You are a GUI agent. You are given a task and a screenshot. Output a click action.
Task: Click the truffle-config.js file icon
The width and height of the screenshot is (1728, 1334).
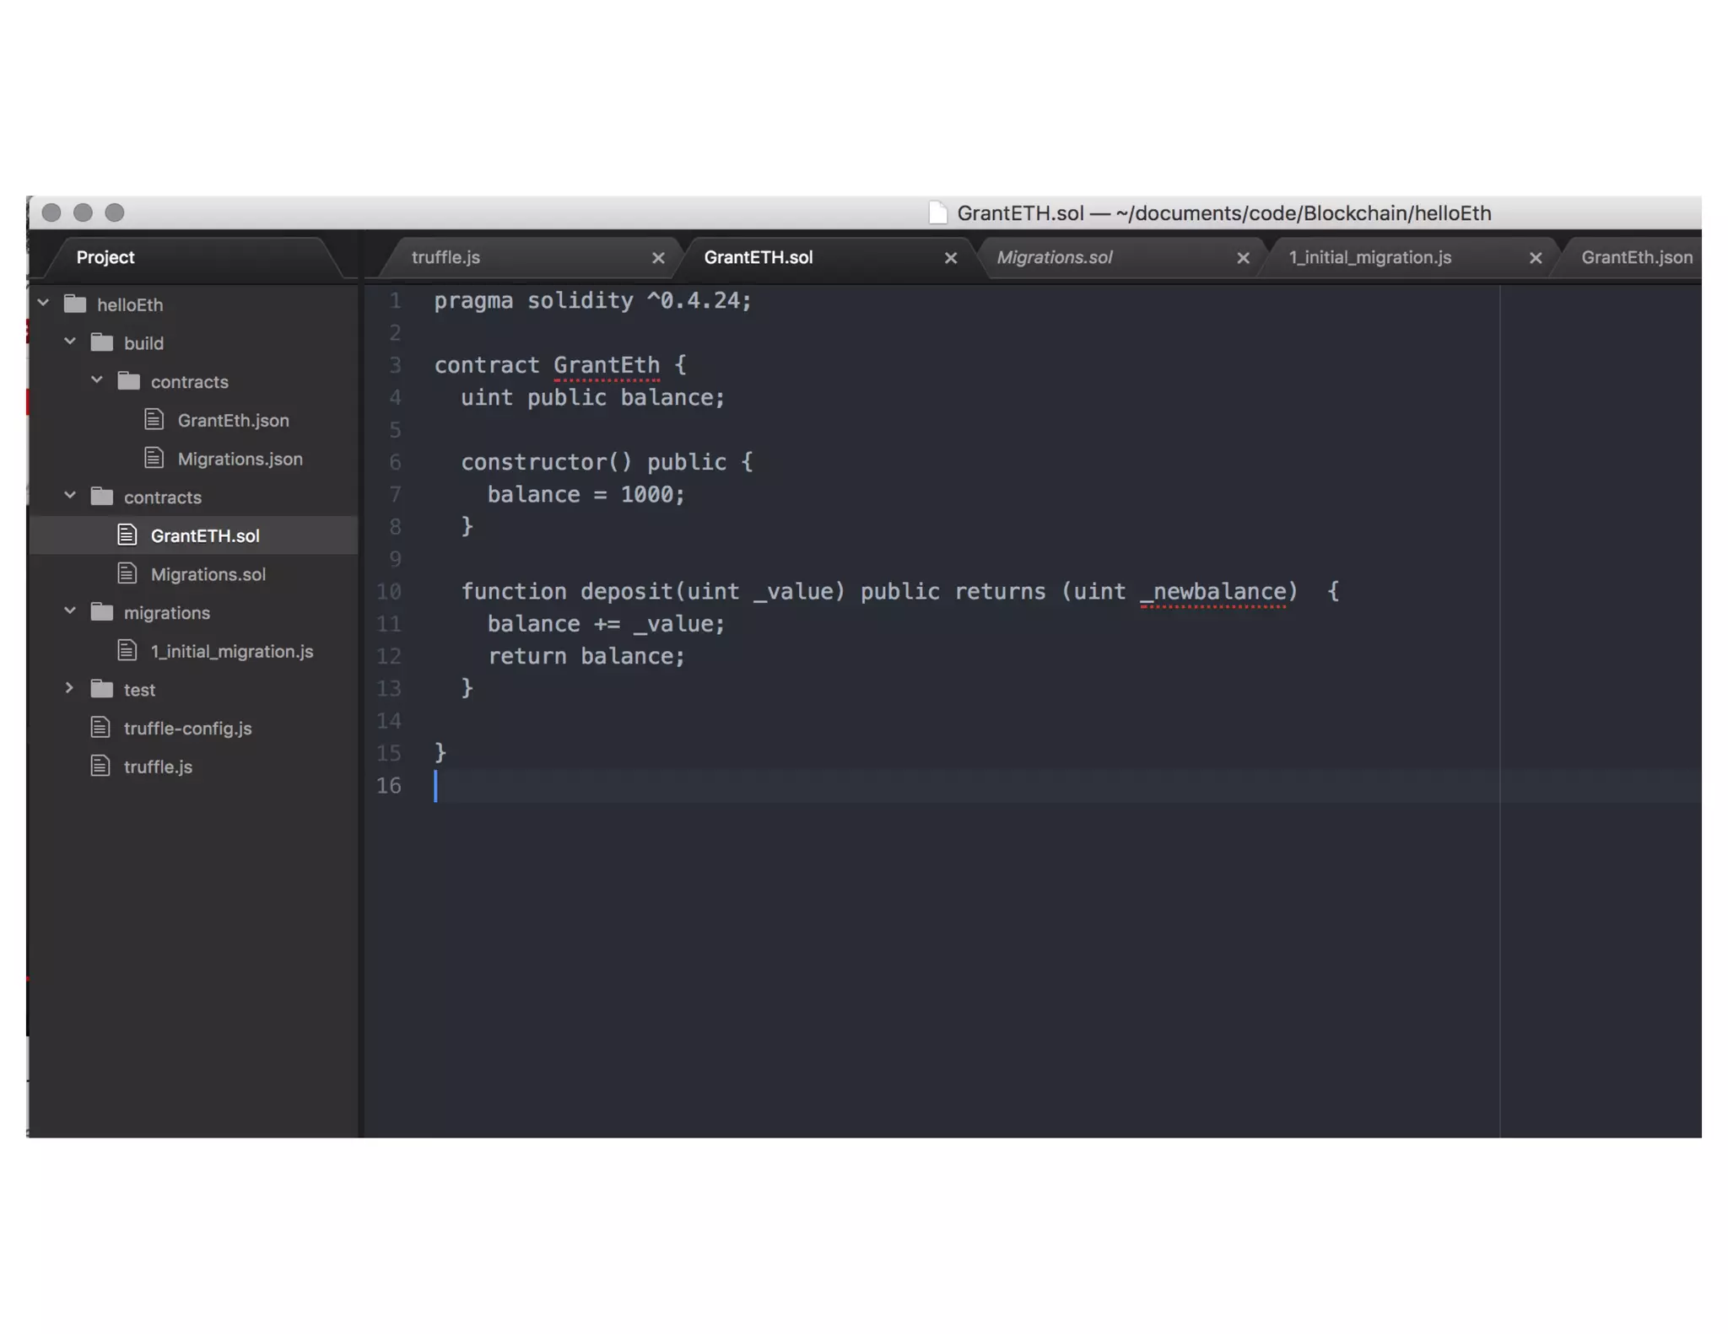(100, 727)
